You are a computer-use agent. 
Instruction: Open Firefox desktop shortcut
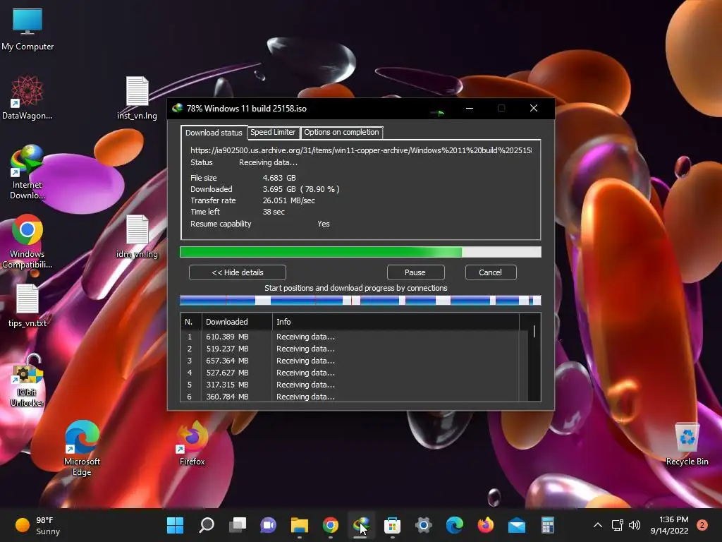tap(192, 443)
